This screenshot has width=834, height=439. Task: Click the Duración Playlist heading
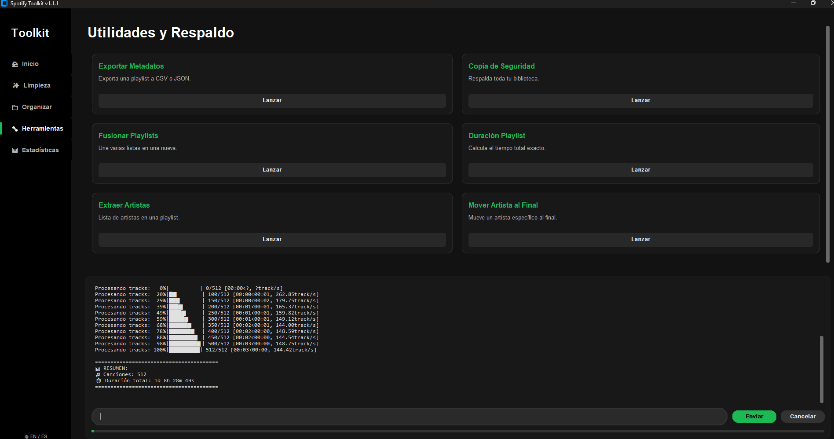click(x=497, y=136)
